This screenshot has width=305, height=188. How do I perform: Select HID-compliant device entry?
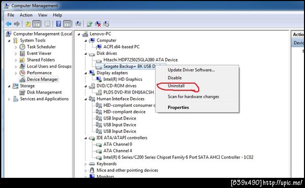pos(125,112)
